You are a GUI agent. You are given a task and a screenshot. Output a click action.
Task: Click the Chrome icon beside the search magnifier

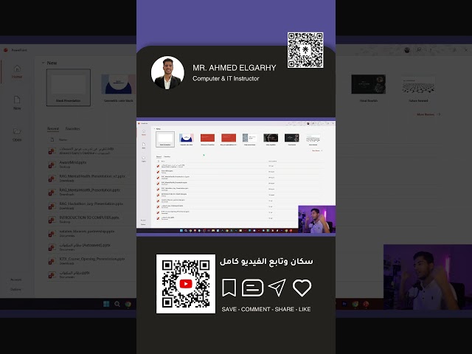128,304
